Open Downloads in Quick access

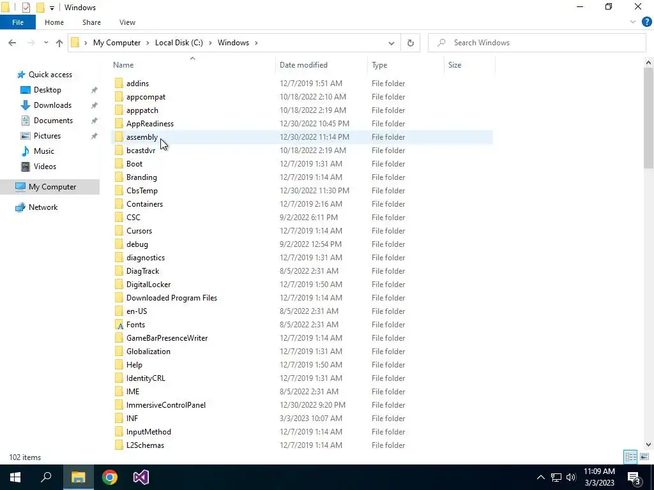[52, 105]
